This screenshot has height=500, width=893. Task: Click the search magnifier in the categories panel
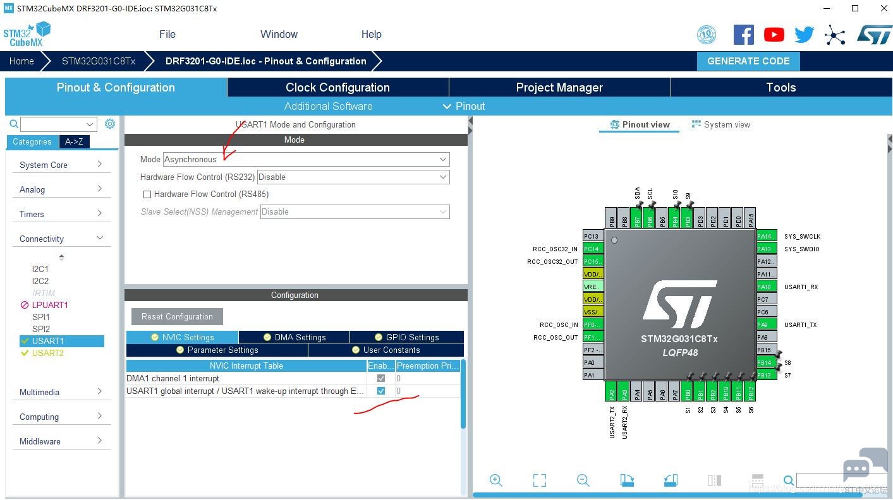[13, 124]
